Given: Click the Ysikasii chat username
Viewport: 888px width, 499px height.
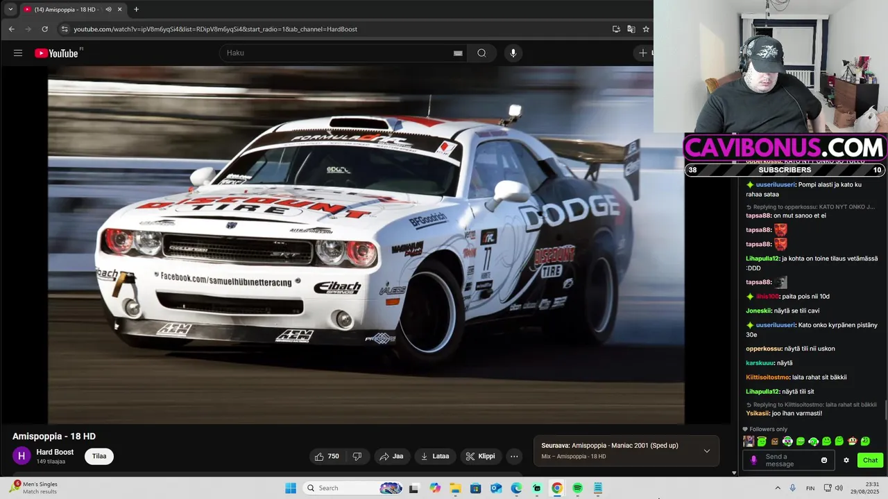Looking at the screenshot, I should point(758,413).
